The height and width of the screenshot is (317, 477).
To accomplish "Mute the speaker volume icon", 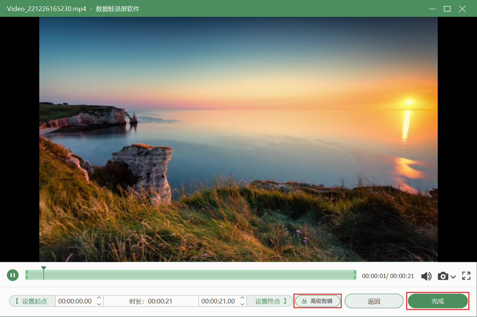I will coord(426,276).
